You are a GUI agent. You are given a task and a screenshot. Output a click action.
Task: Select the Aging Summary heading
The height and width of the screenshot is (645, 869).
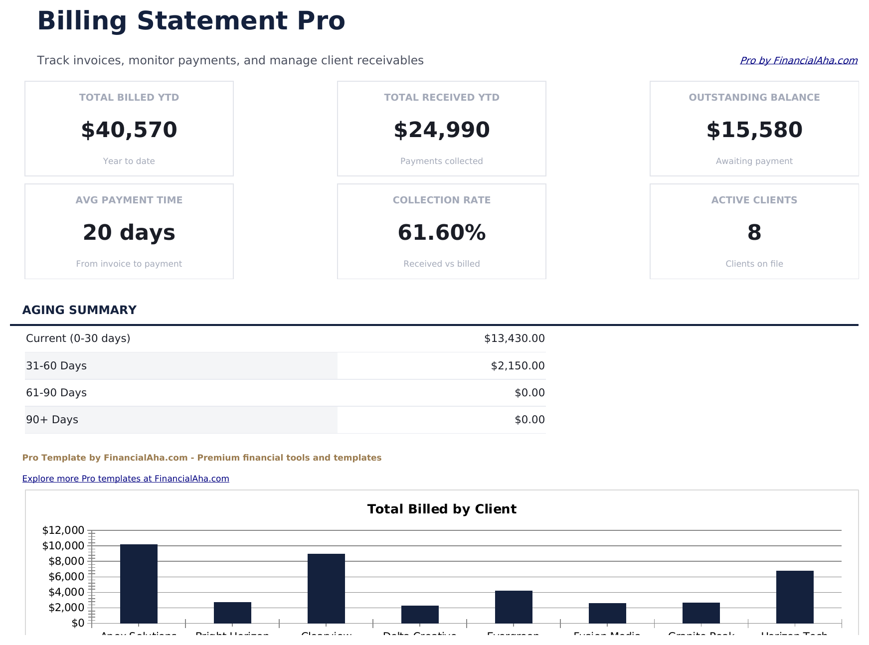pyautogui.click(x=79, y=310)
